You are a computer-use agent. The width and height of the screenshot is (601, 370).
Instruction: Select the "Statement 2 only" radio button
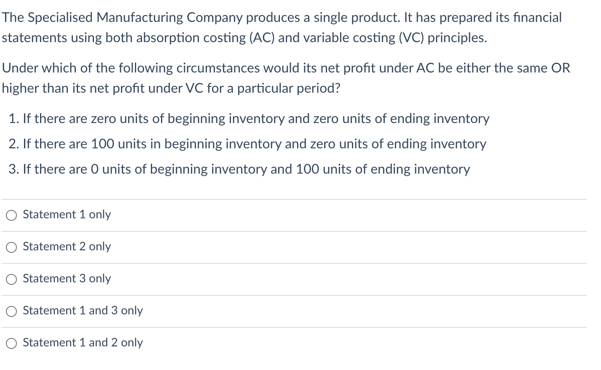point(11,247)
